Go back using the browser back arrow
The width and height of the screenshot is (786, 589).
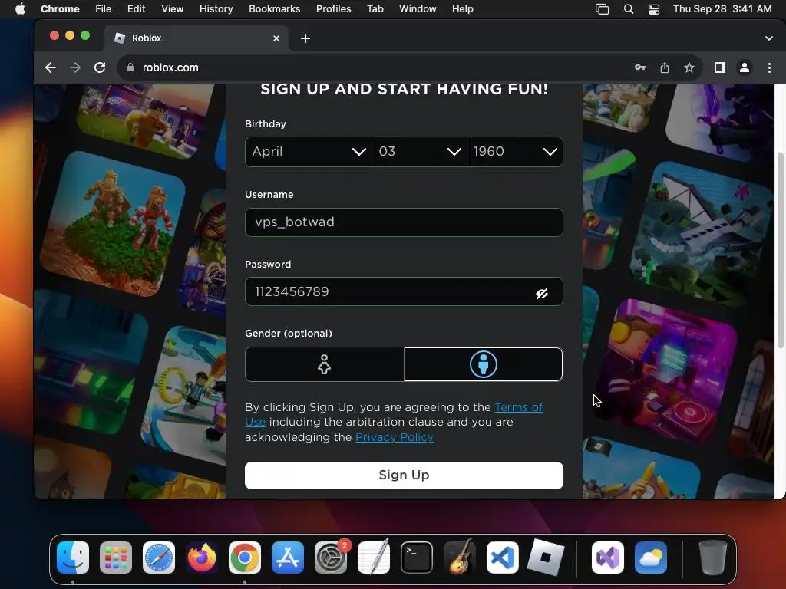point(50,67)
